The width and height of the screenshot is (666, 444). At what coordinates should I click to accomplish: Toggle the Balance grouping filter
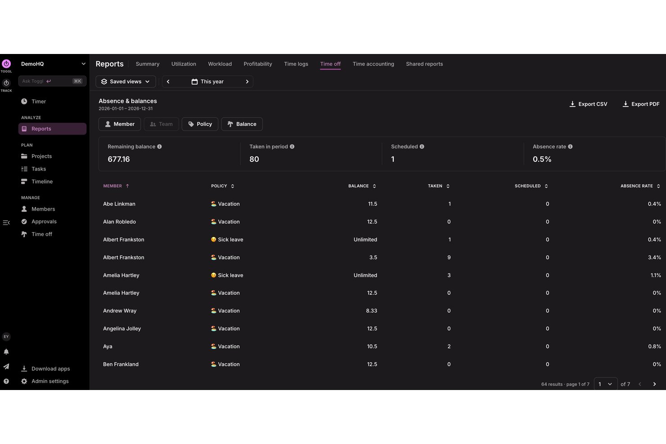pos(242,124)
